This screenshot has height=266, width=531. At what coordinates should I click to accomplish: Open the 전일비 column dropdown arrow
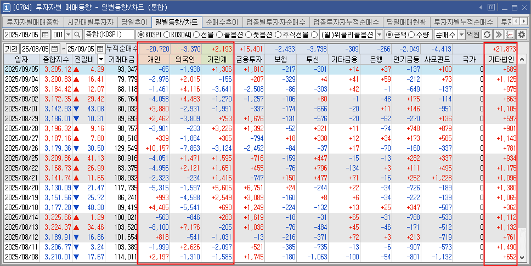(x=101, y=60)
